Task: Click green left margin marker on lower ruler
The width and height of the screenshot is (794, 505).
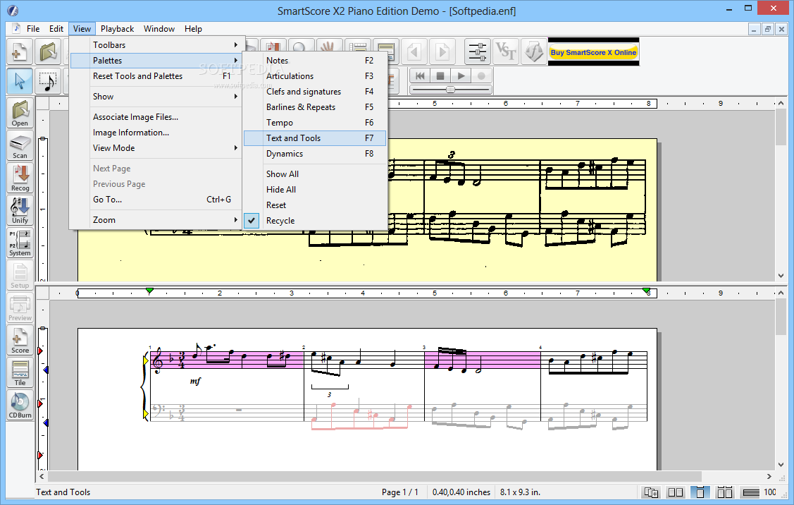Action: click(x=149, y=291)
